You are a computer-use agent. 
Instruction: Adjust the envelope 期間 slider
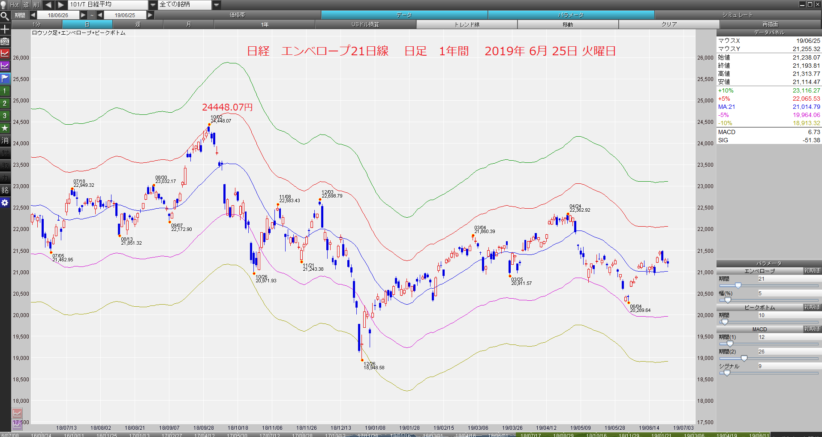738,285
